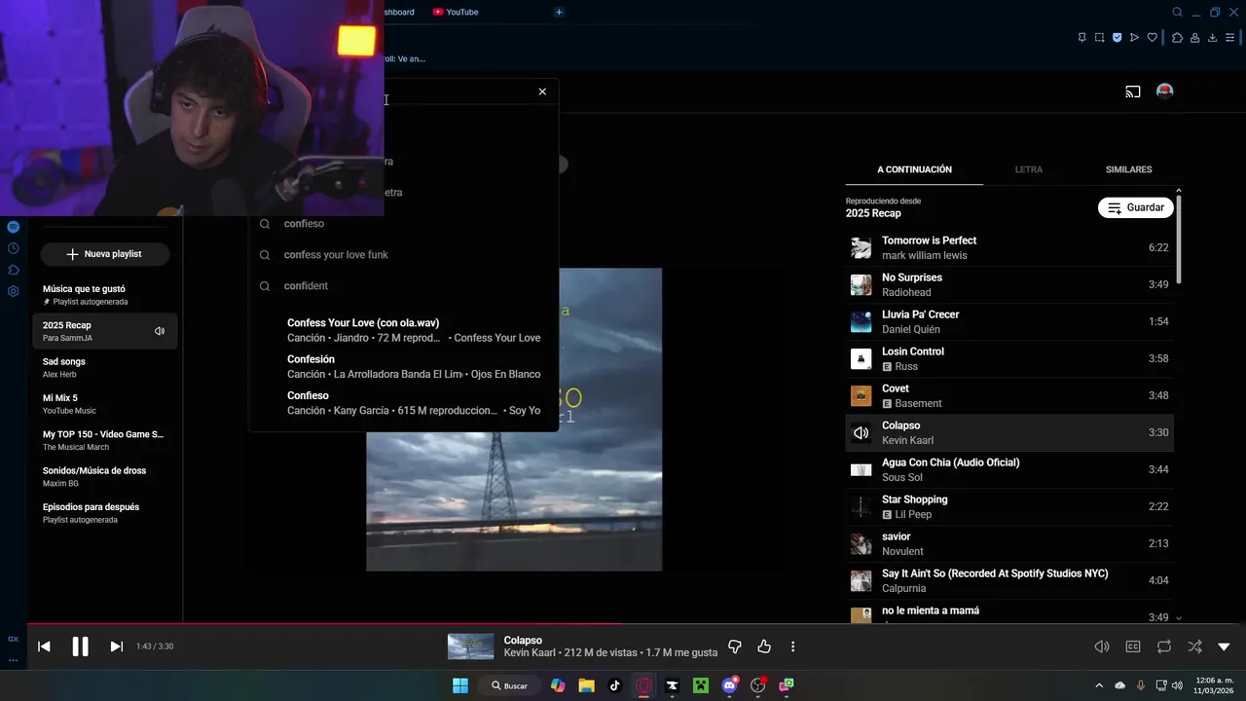Select the 'confieso' search suggestion
This screenshot has width=1246, height=701.
(403, 224)
